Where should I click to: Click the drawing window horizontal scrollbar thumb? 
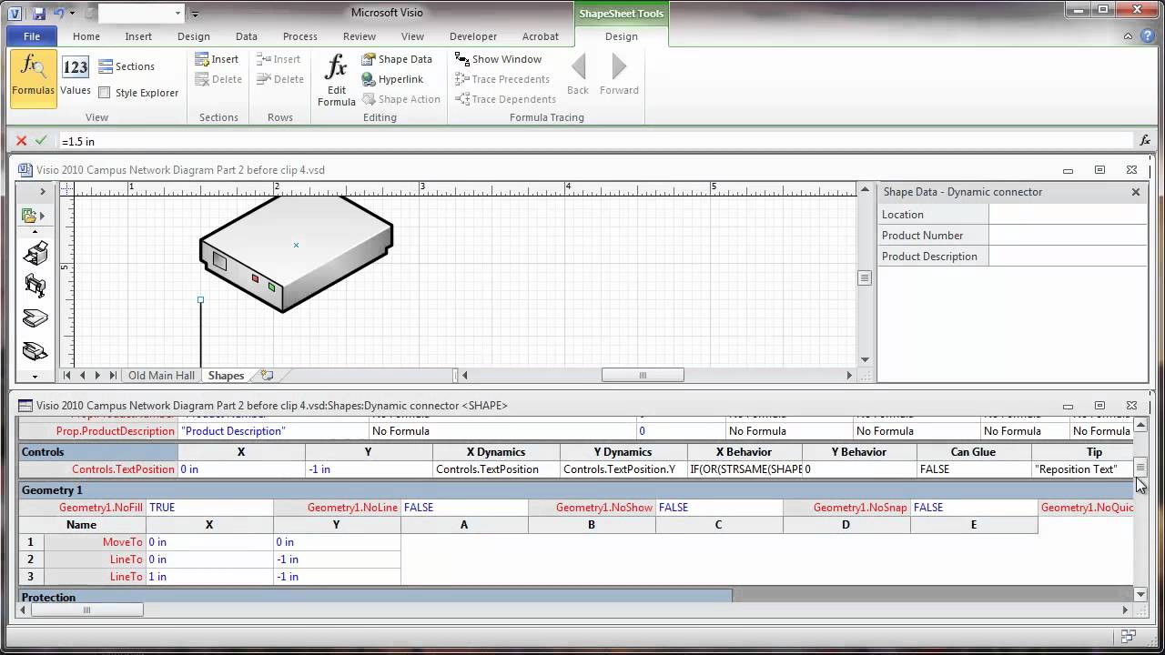coord(643,375)
